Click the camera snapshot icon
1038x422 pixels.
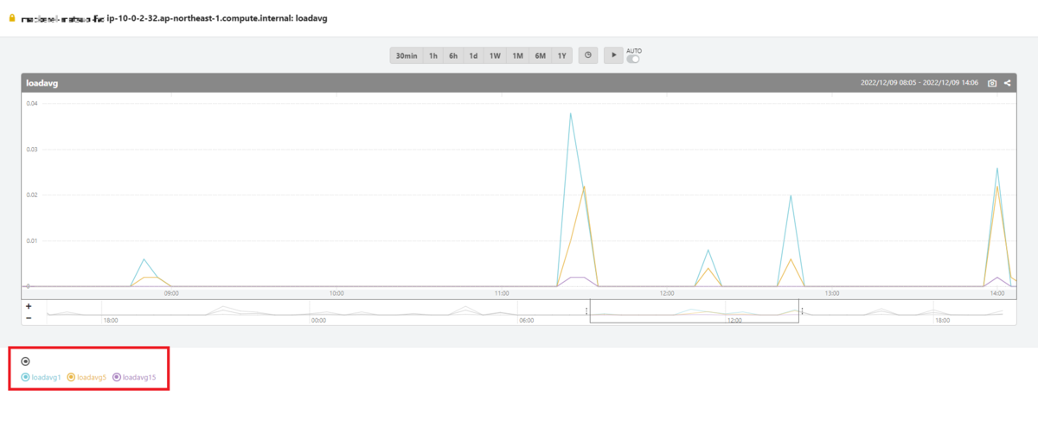[x=992, y=83]
